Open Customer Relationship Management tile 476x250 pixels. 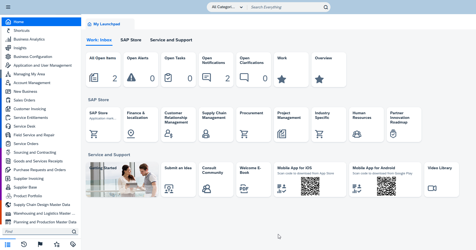pyautogui.click(x=178, y=125)
